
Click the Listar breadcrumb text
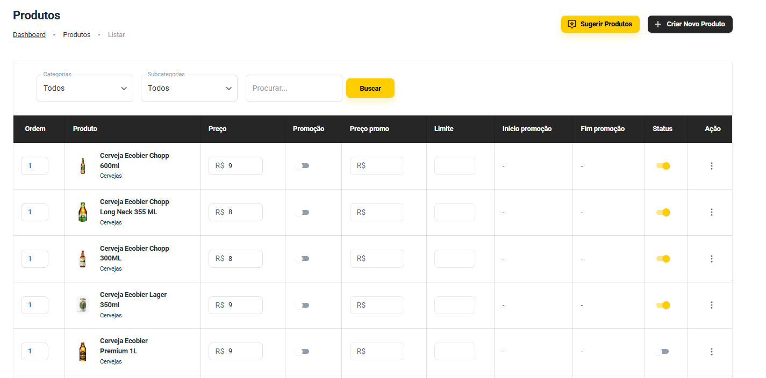click(x=116, y=35)
